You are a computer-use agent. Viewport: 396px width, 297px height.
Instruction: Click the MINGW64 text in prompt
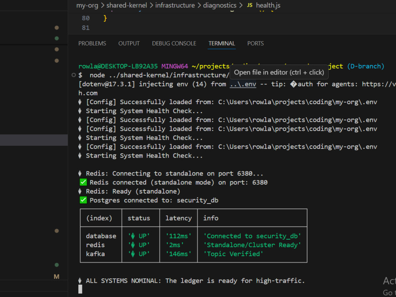pyautogui.click(x=175, y=66)
